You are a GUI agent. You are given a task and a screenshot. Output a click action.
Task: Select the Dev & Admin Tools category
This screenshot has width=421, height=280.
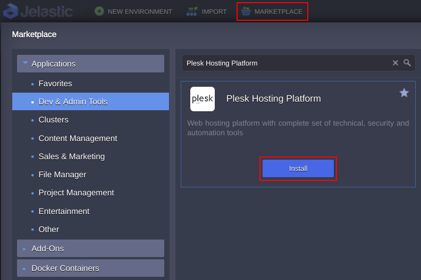(x=90, y=101)
